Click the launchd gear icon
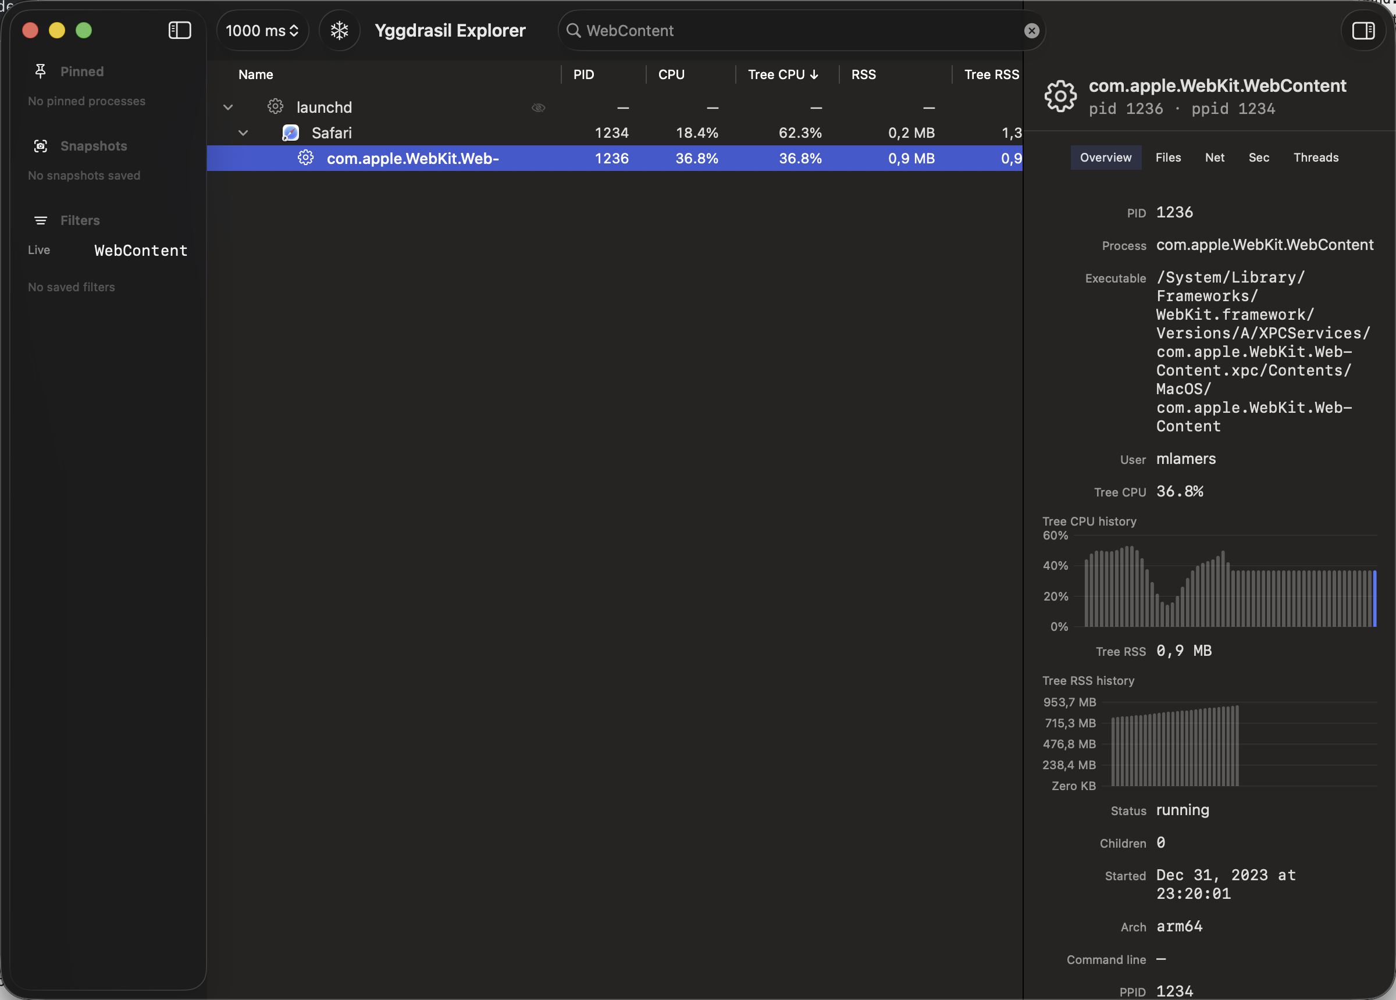Screen dimensions: 1396x1000 (x=275, y=106)
